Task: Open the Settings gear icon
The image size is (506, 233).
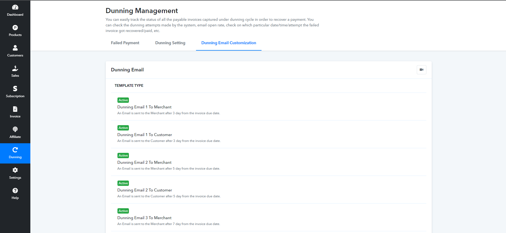Action: pos(15,170)
